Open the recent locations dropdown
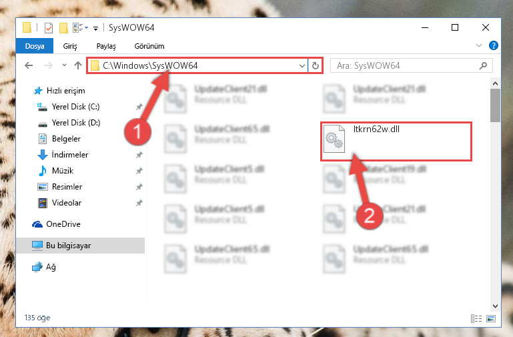Viewport: 513px width, 337px height. pos(64,65)
